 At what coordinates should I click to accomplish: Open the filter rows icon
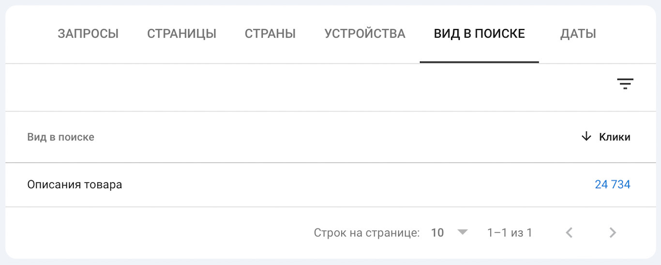click(x=625, y=84)
